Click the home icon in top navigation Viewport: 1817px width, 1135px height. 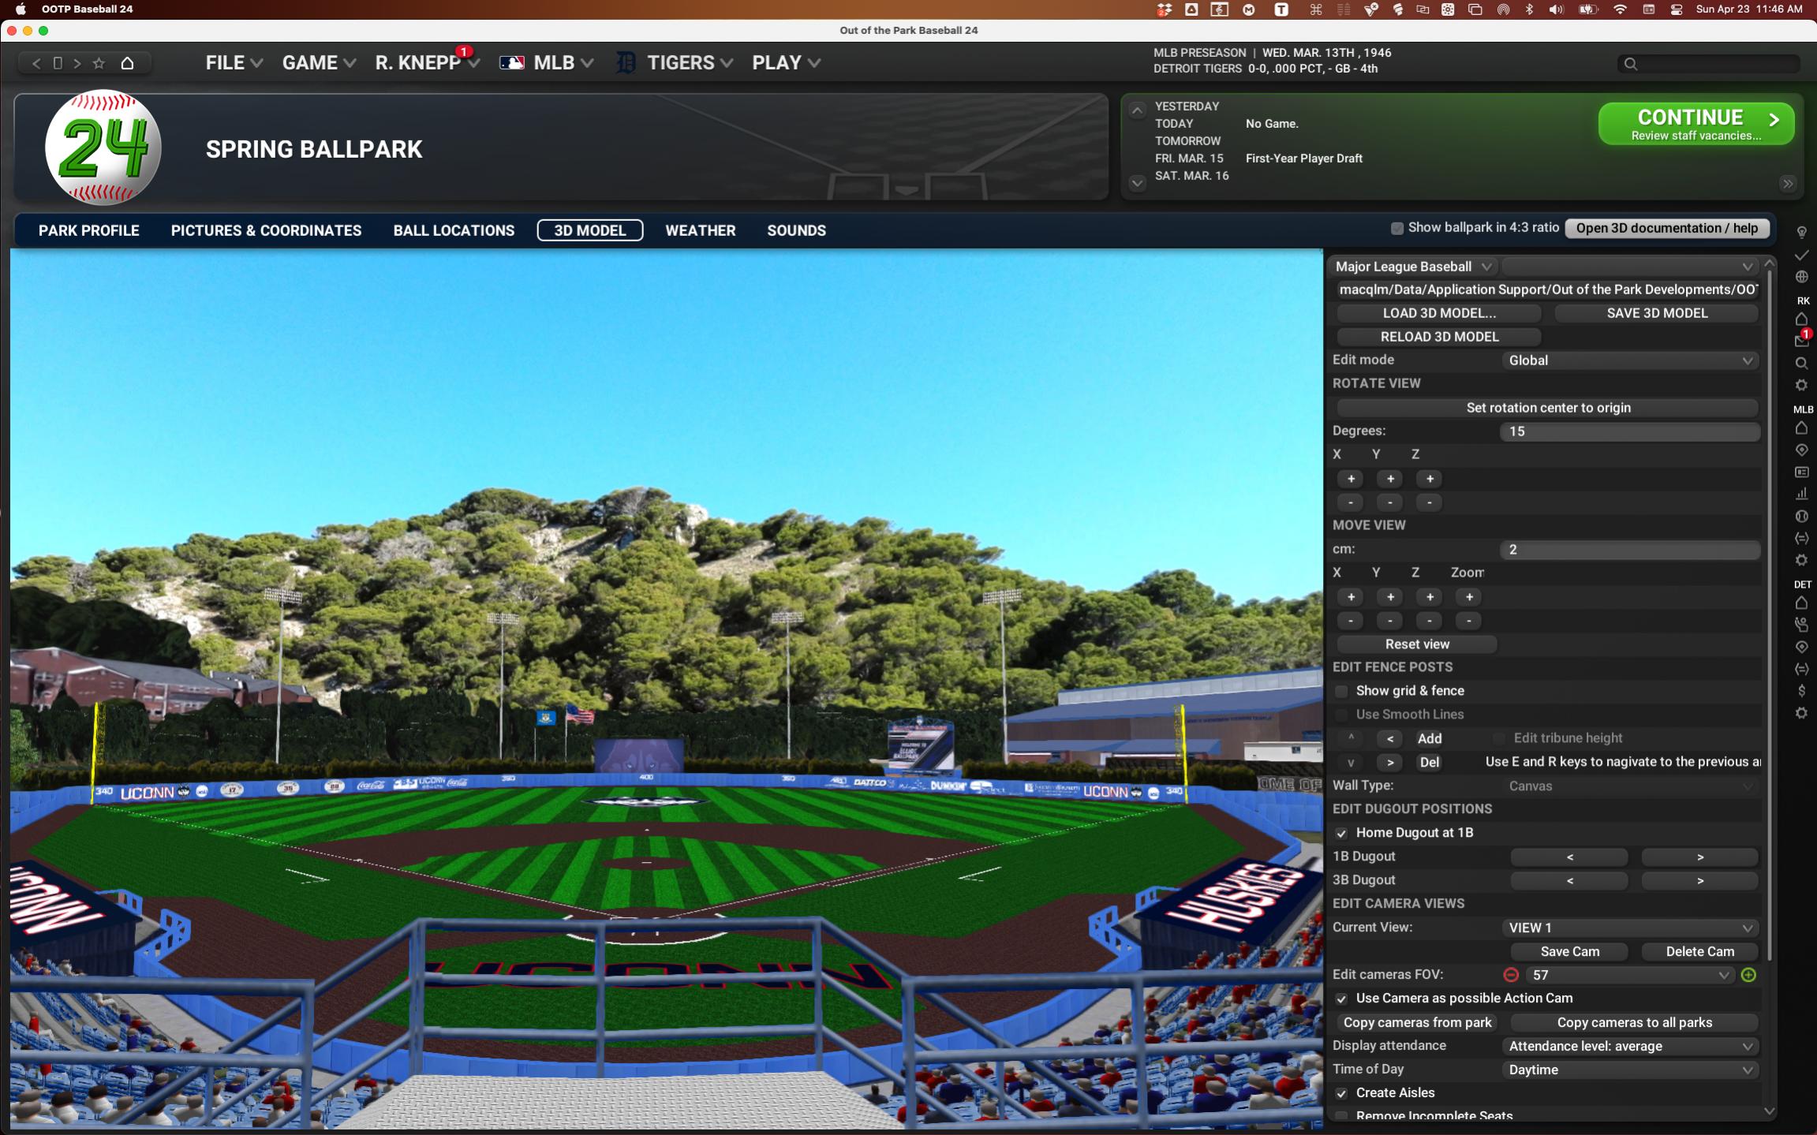[127, 63]
